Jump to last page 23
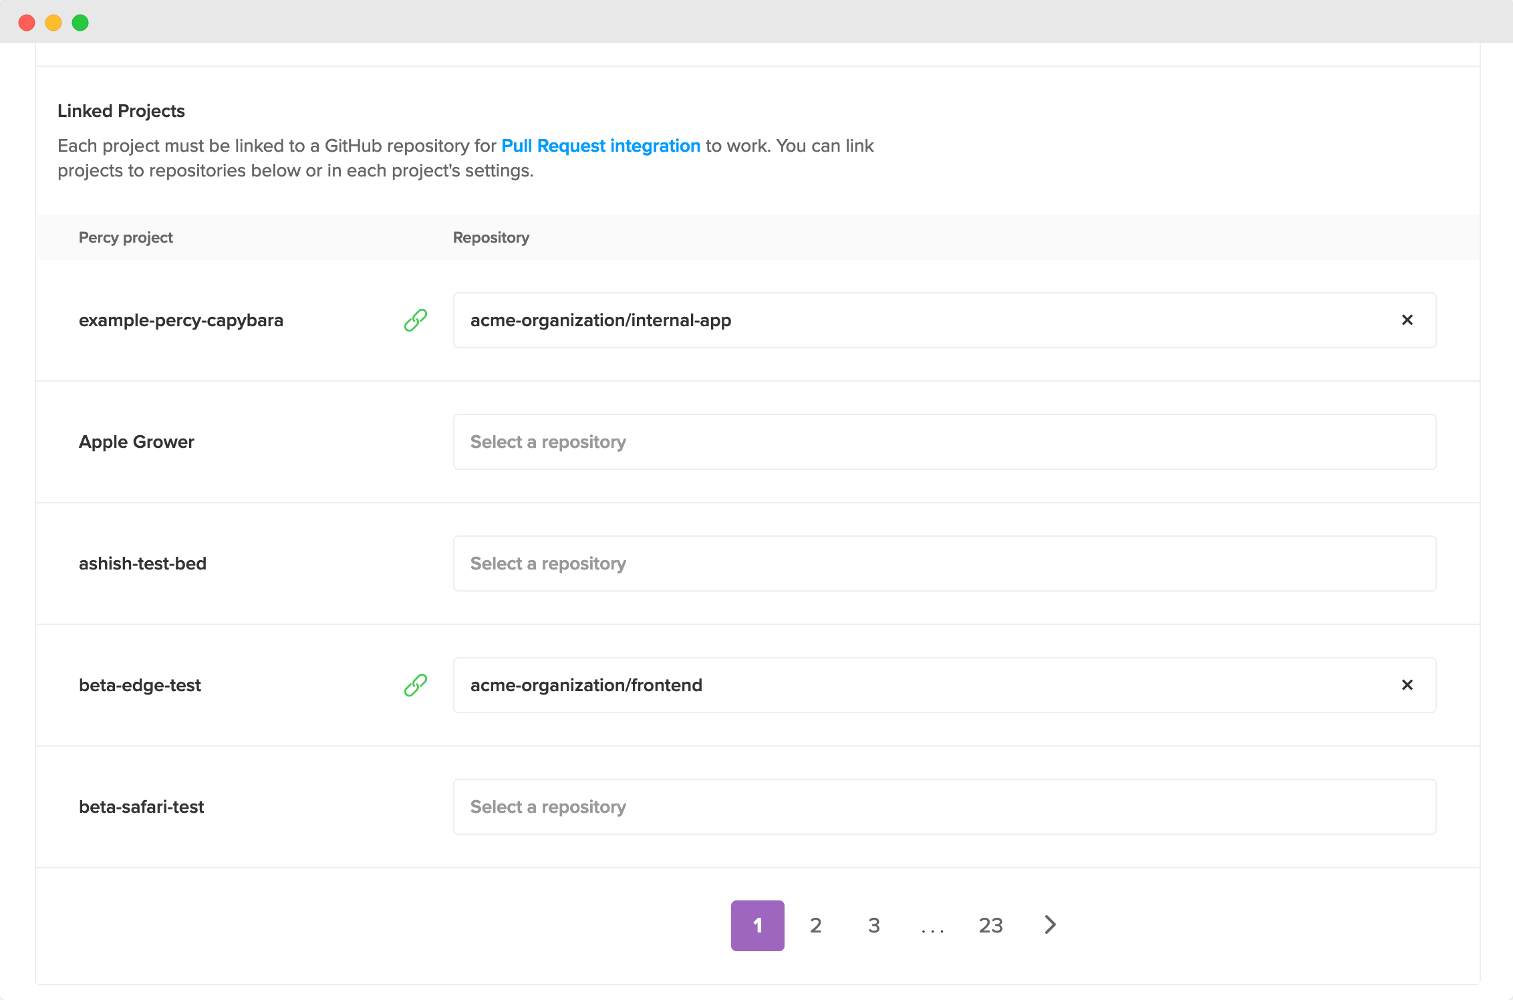The height and width of the screenshot is (1000, 1513). pos(990,925)
